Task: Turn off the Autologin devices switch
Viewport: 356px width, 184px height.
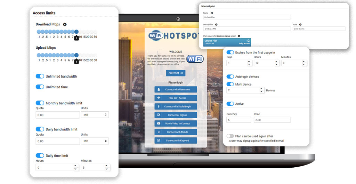Action: tap(230, 77)
